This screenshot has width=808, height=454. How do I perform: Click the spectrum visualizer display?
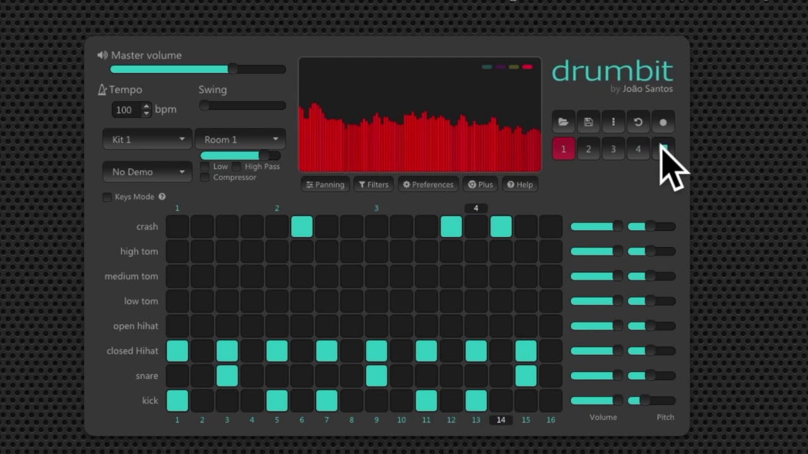tap(420, 115)
